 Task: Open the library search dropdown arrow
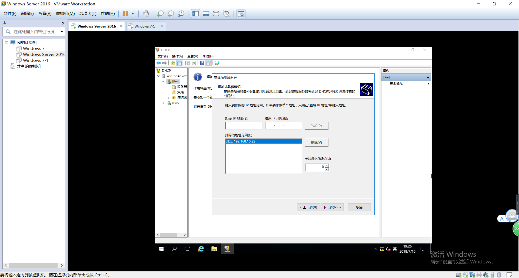pos(62,32)
